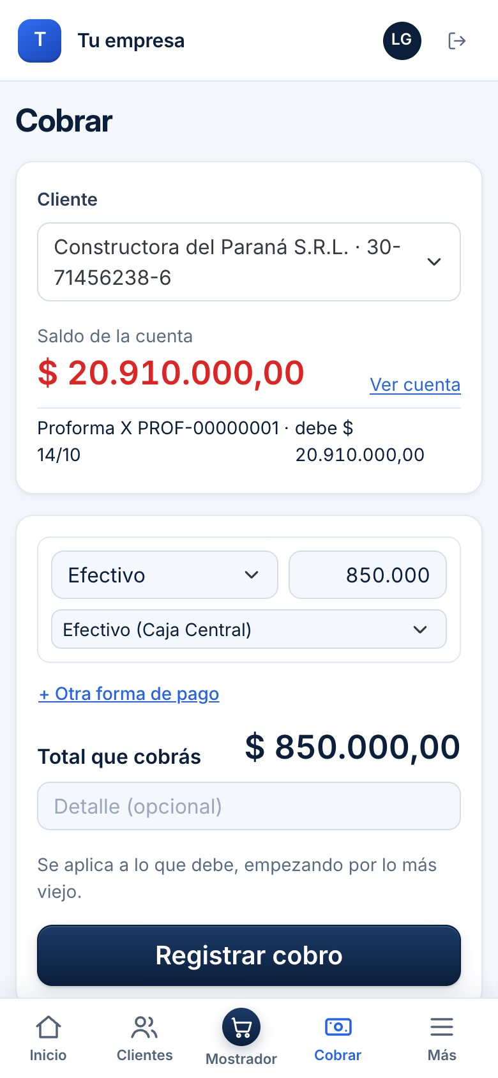Open the Clientes people icon

144,1028
